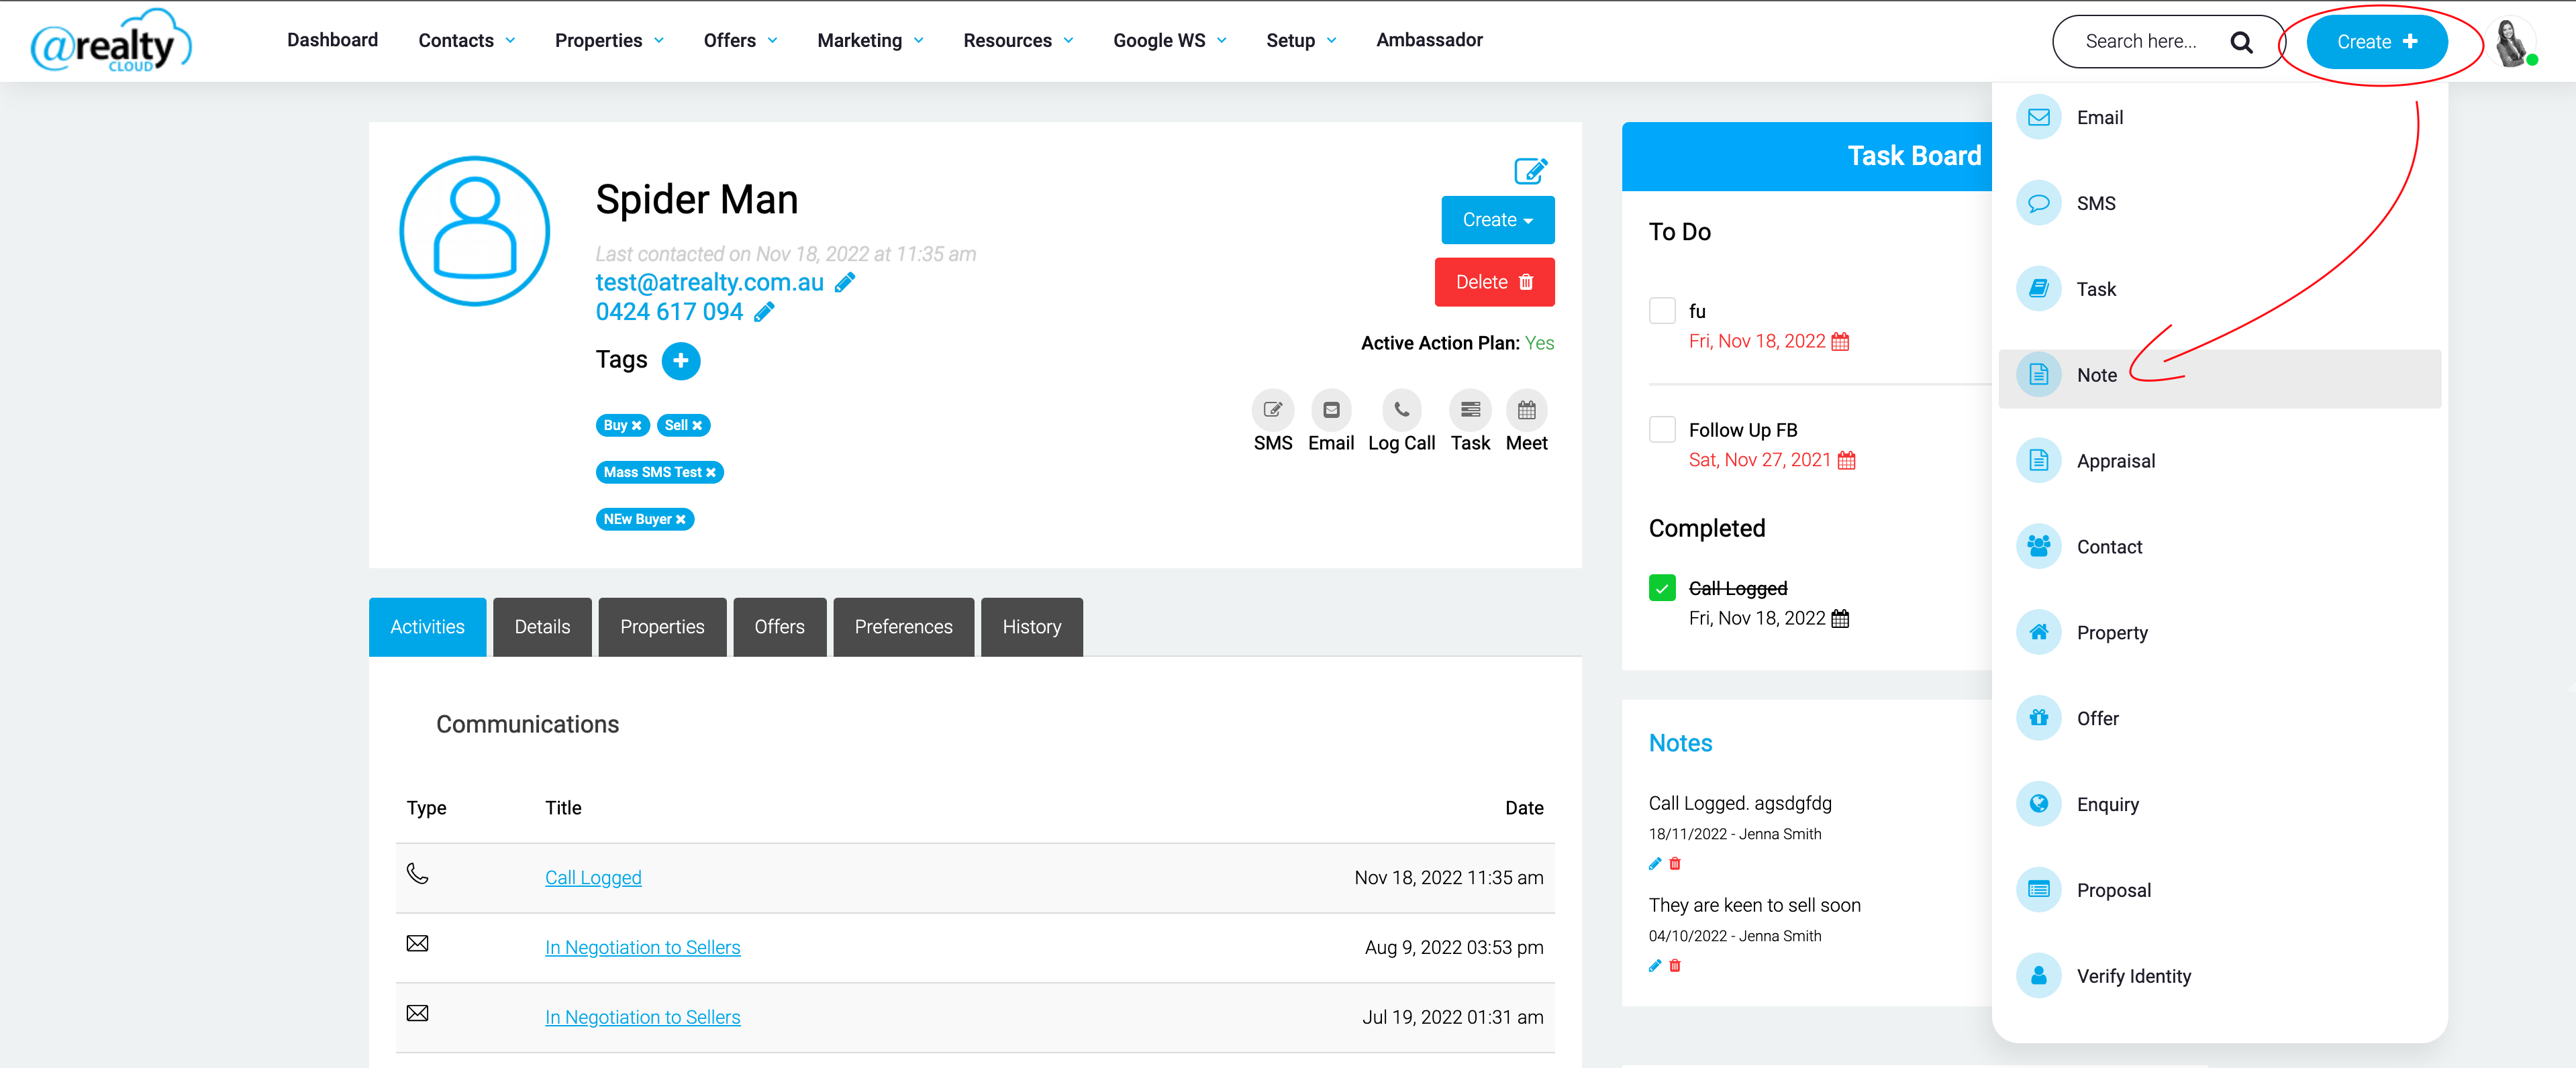Viewport: 2576px width, 1068px height.
Task: Select Task from Create menu
Action: (x=2219, y=290)
